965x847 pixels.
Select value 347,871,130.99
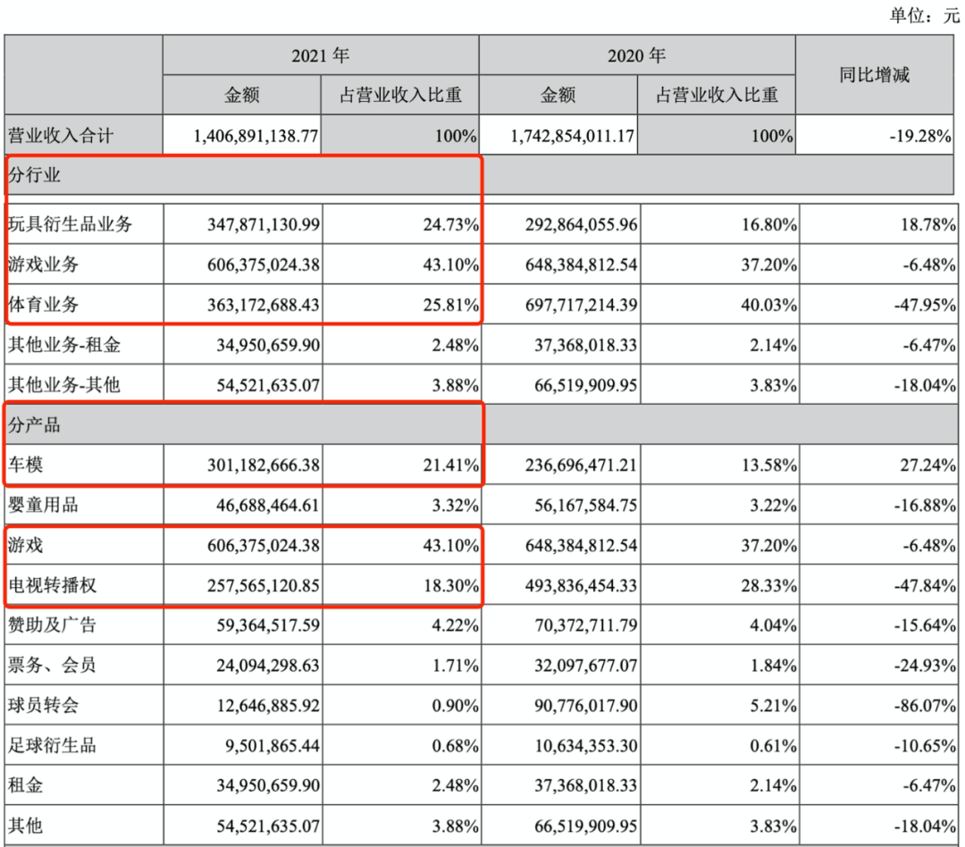coord(264,224)
